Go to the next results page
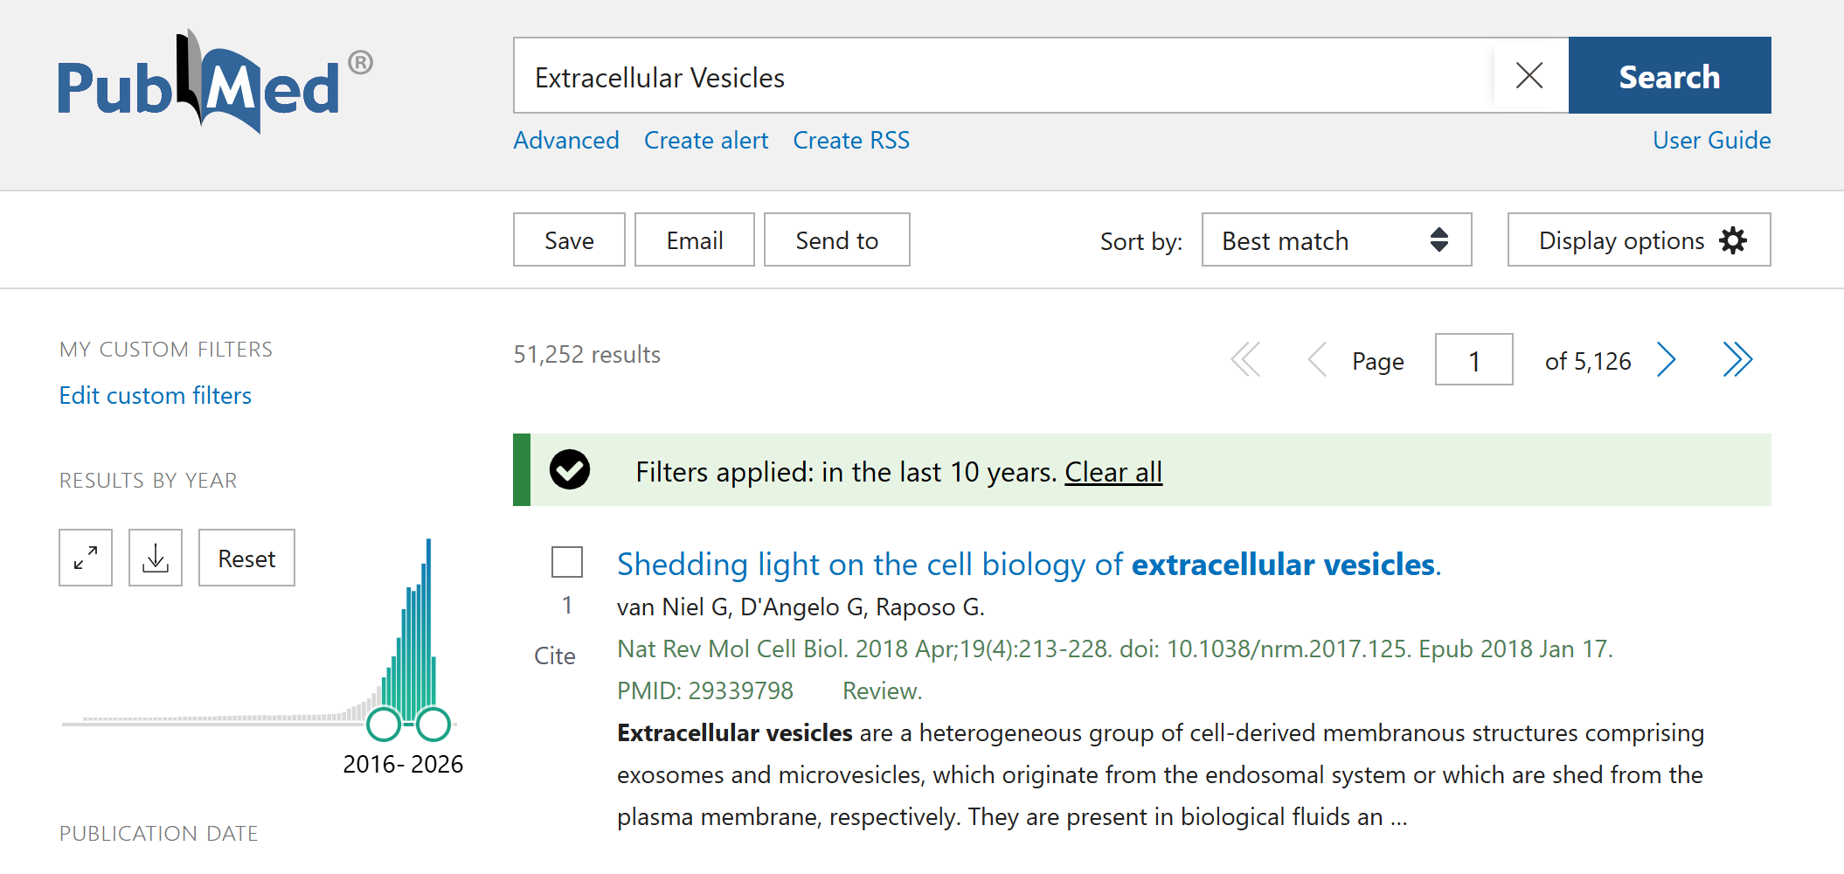 coord(1667,360)
